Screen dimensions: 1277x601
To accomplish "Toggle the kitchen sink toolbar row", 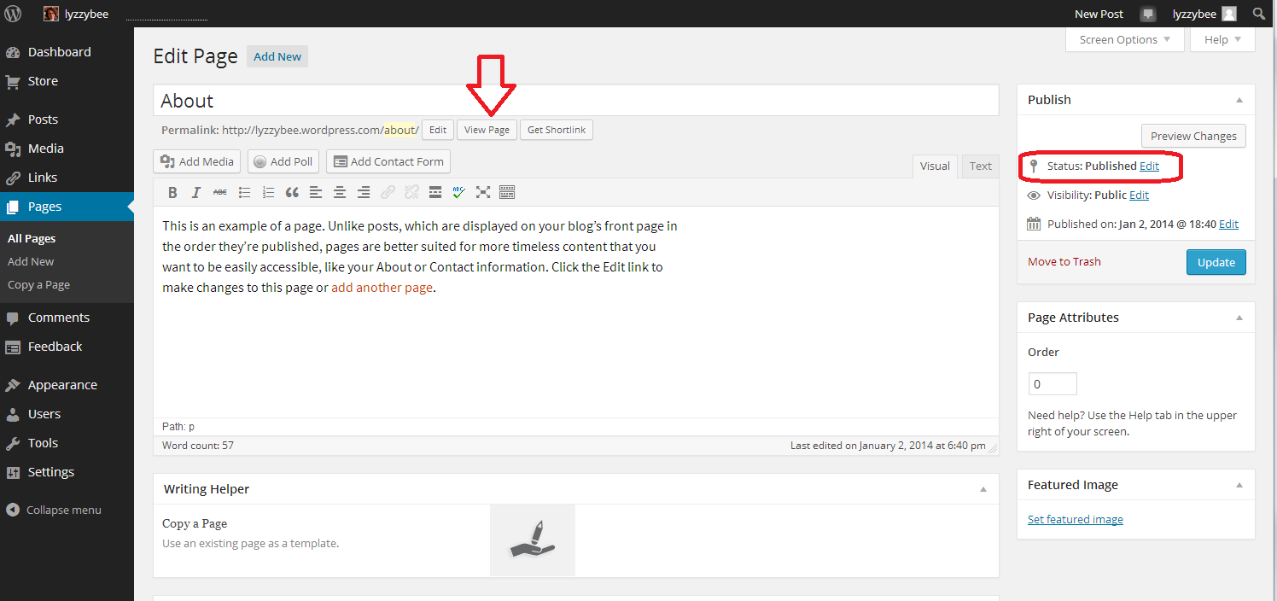I will tap(507, 192).
